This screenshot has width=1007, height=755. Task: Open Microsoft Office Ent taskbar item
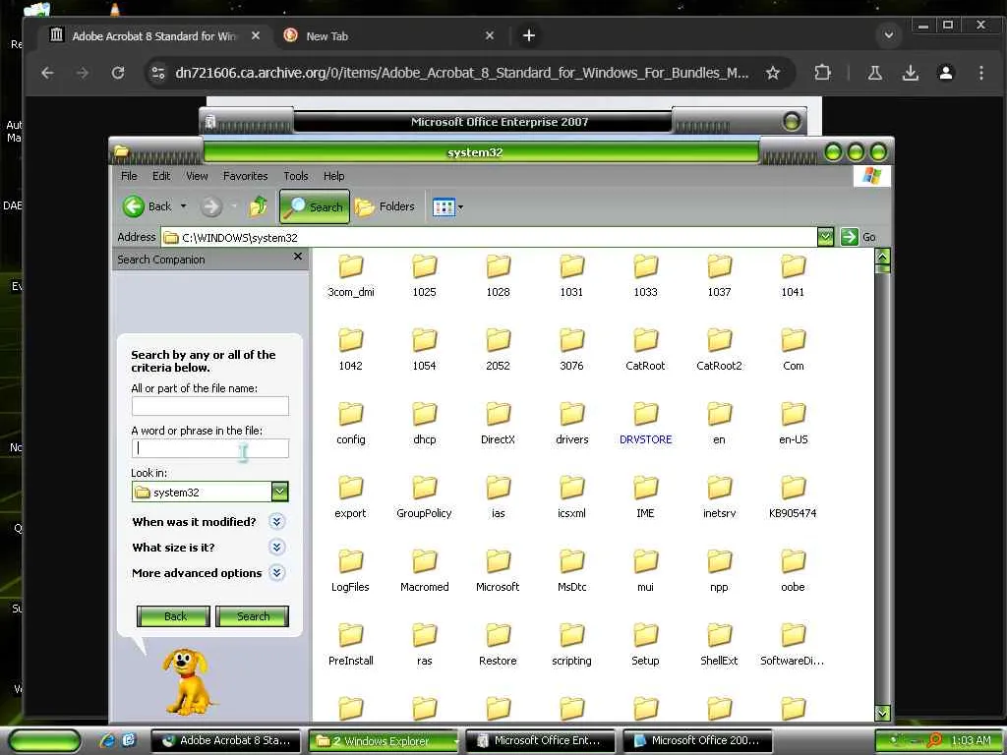[541, 741]
